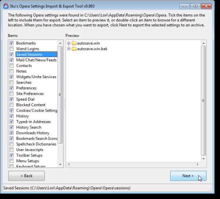
Task: Uncheck the History checkbox
Action: (x=12, y=116)
